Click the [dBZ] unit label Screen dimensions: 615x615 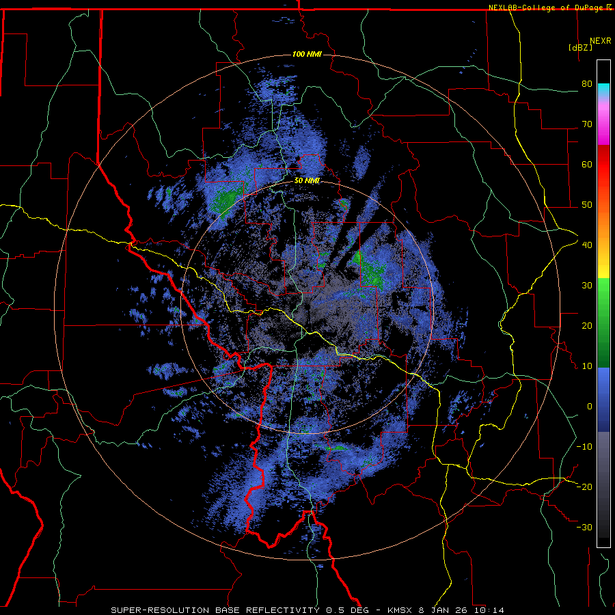click(x=580, y=47)
